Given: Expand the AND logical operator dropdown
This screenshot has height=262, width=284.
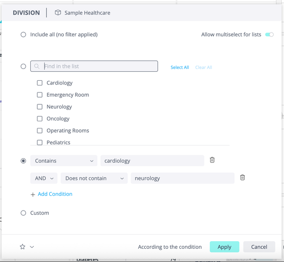Looking at the screenshot, I should pos(44,178).
